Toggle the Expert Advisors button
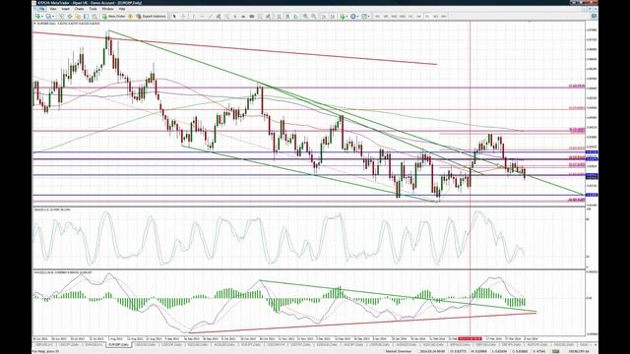Image resolution: width=630 pixels, height=354 pixels. [x=151, y=17]
